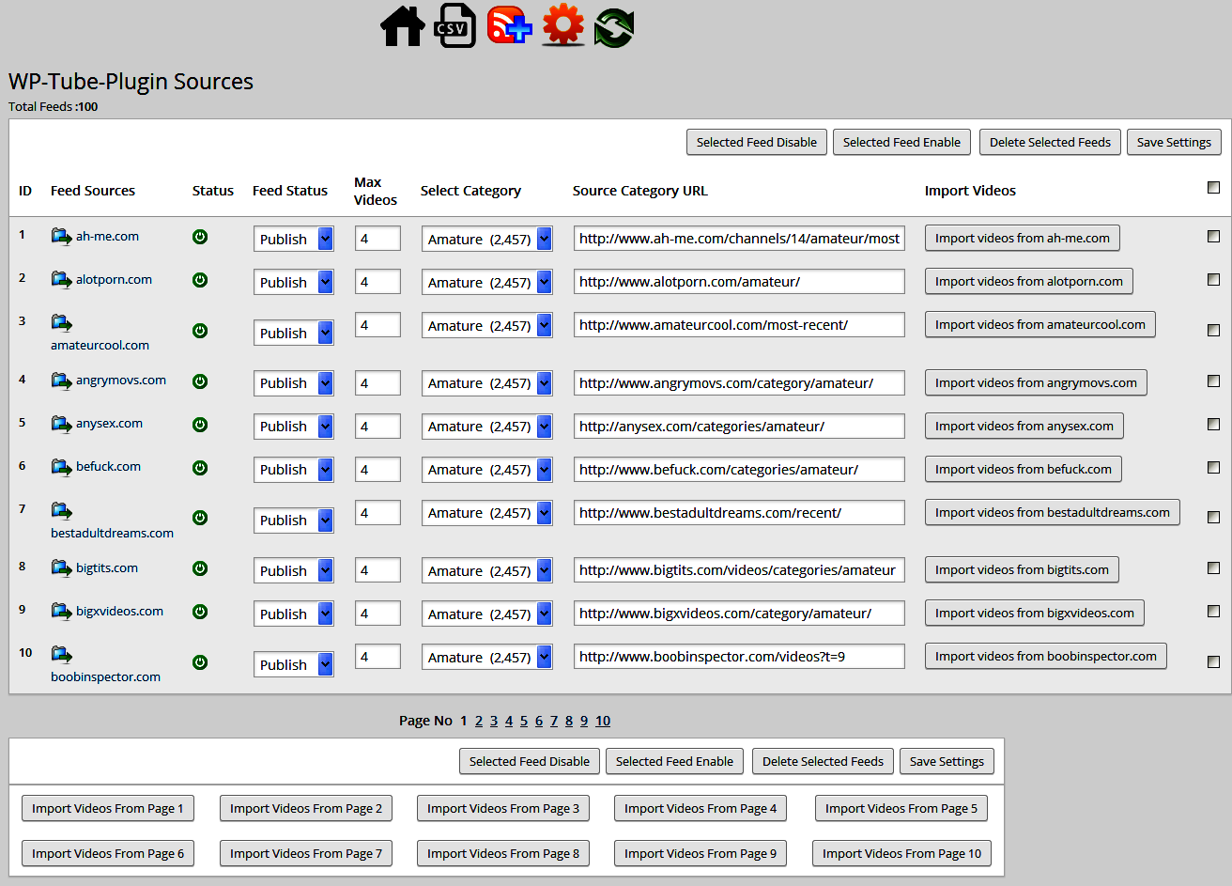Image resolution: width=1232 pixels, height=886 pixels.
Task: Click the feed folder icon for amateurcool.com
Action: click(x=62, y=322)
